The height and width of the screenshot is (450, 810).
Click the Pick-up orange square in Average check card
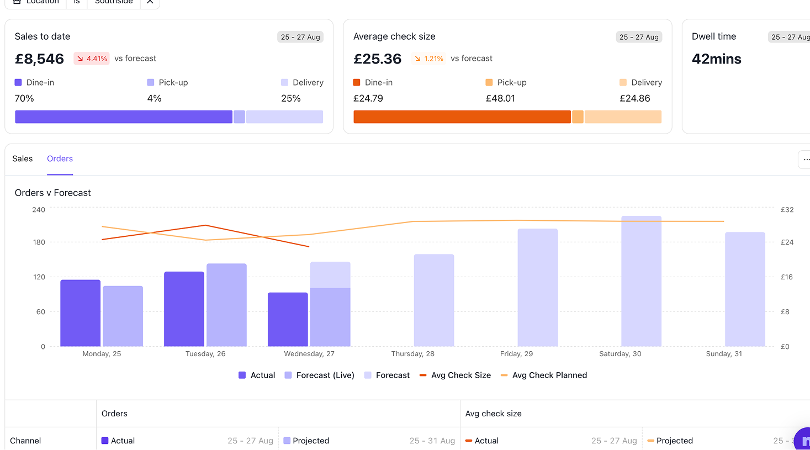(x=489, y=82)
